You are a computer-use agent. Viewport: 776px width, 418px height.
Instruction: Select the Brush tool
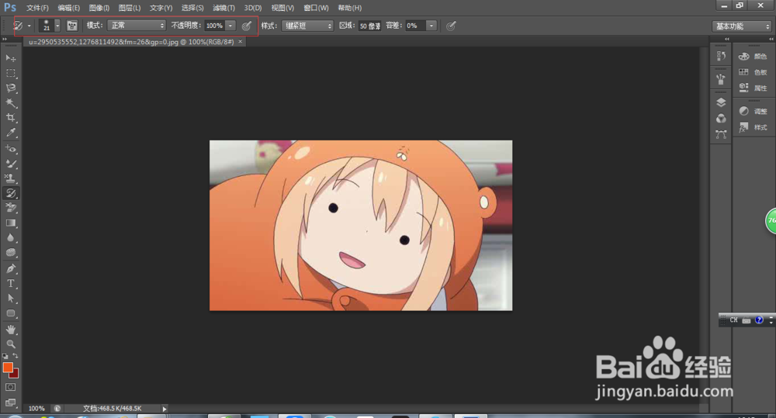[10, 164]
